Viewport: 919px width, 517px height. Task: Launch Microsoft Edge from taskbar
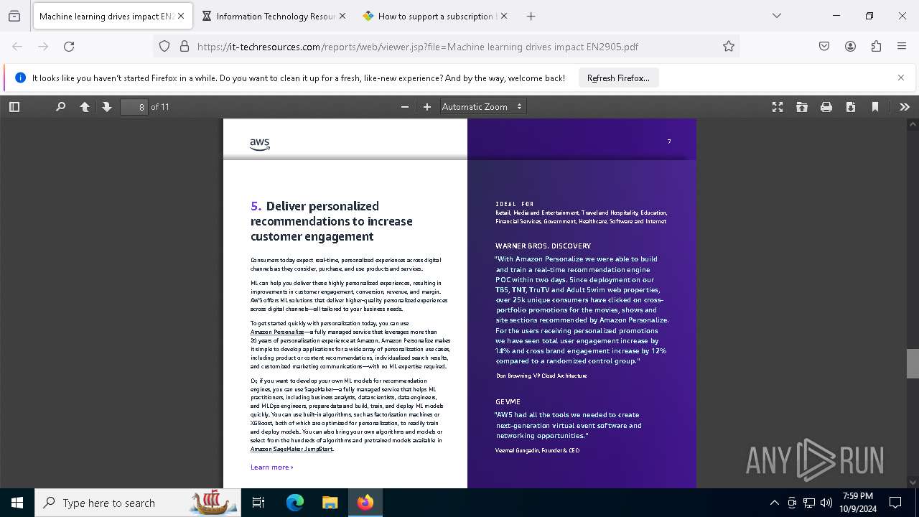point(295,503)
